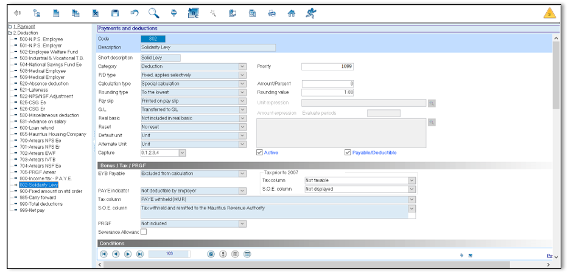This screenshot has width=568, height=275.
Task: Click the Save disk icon in toolbar
Action: pyautogui.click(x=115, y=12)
